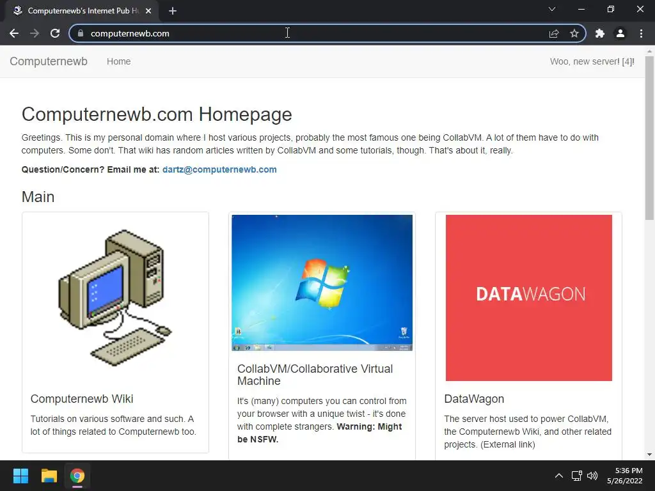Image resolution: width=655 pixels, height=491 pixels.
Task: Open the Extensions puzzle icon
Action: coord(600,33)
